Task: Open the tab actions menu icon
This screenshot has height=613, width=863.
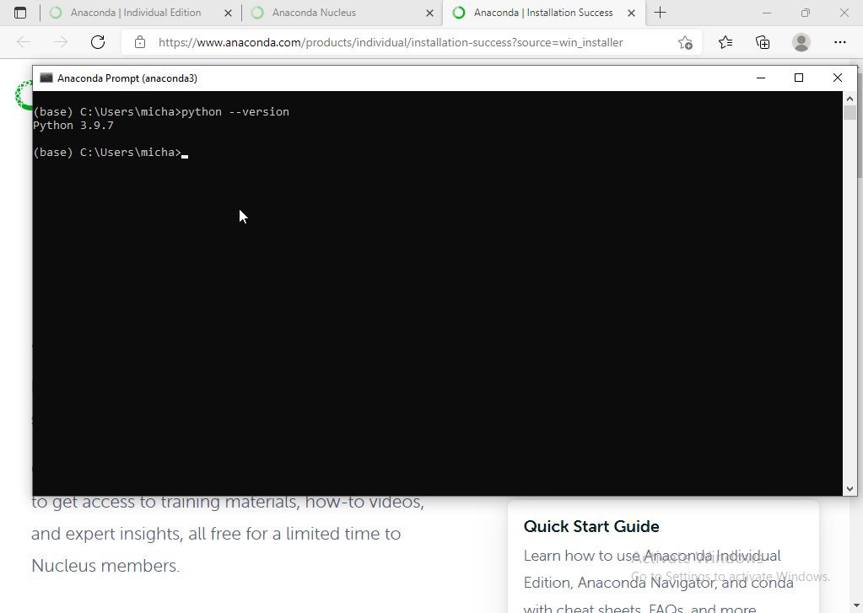Action: [x=19, y=13]
